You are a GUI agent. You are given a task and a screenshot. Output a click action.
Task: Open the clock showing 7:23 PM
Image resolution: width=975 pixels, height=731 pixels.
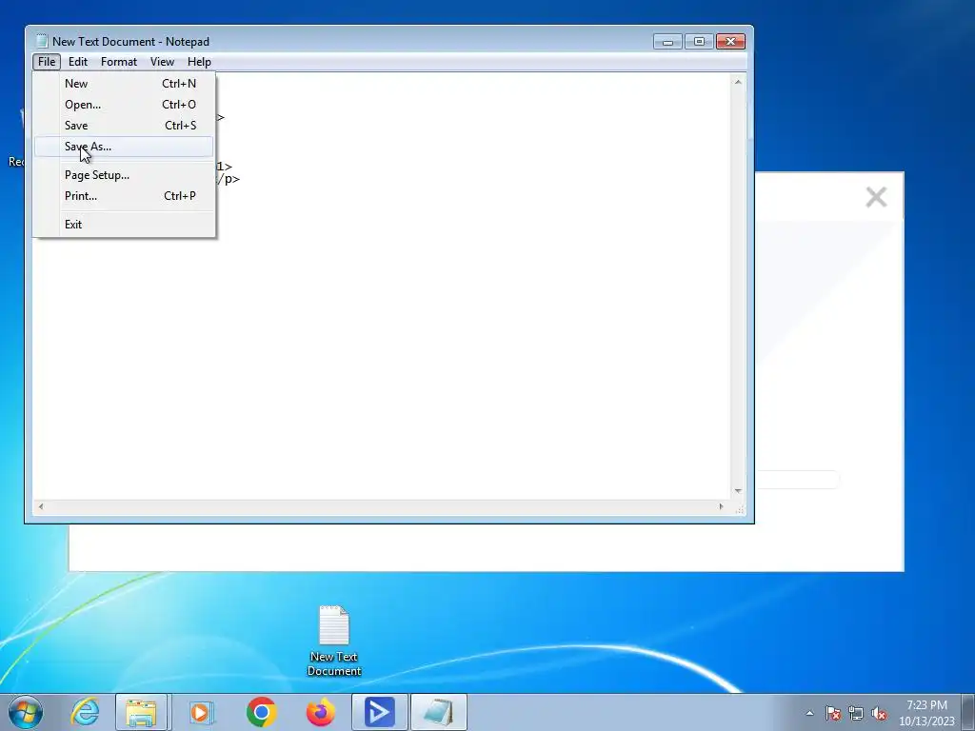(926, 713)
